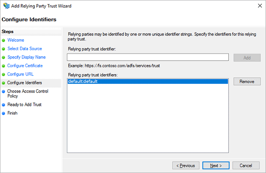Open the Select Data Source step

tap(24, 49)
